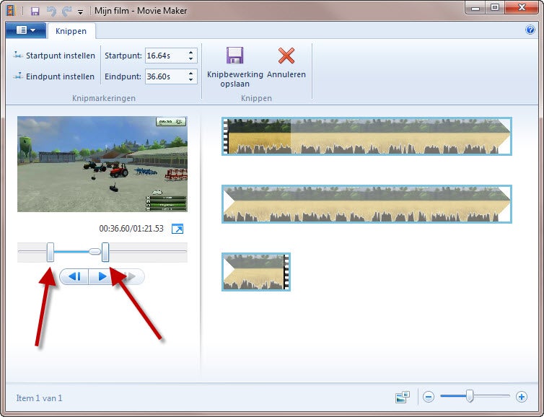
Task: Click into the Startpunt 16.64s field
Action: [166, 56]
